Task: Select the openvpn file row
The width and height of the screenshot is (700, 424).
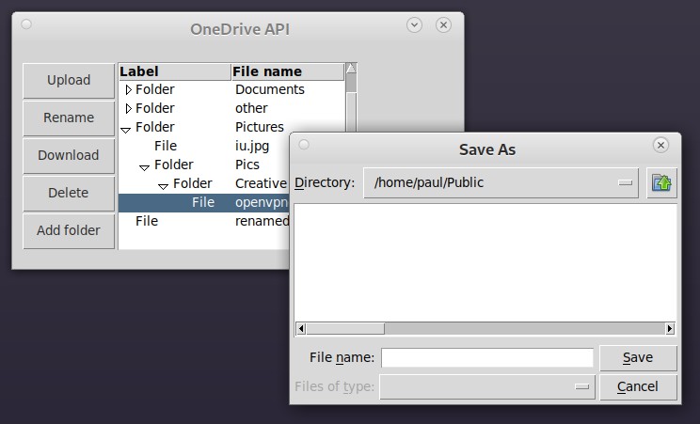Action: 203,203
